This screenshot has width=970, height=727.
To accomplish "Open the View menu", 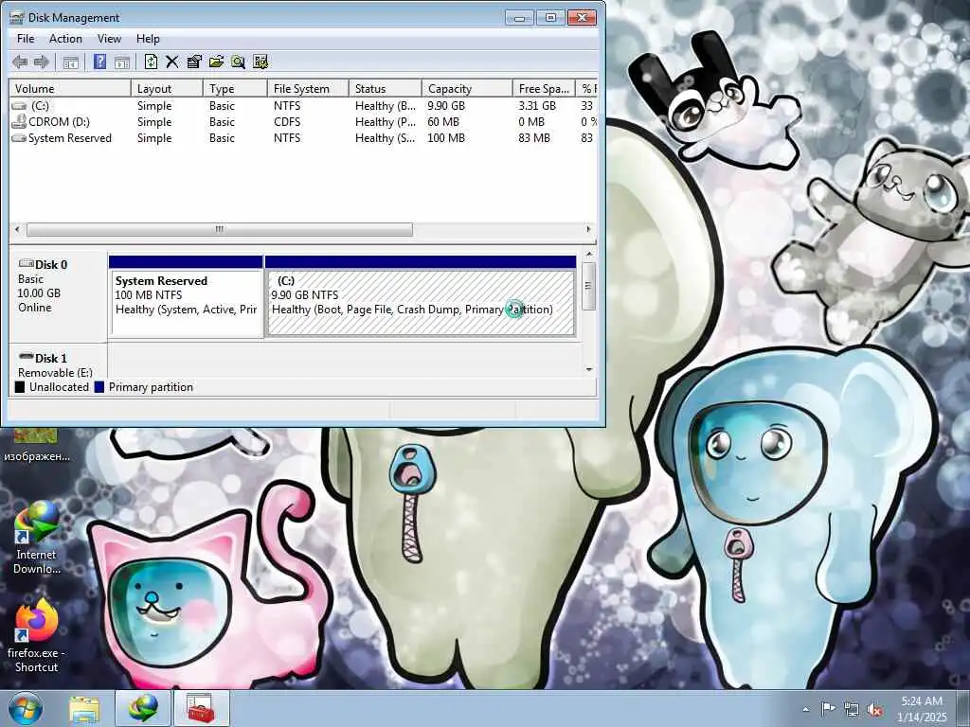I will pos(109,38).
